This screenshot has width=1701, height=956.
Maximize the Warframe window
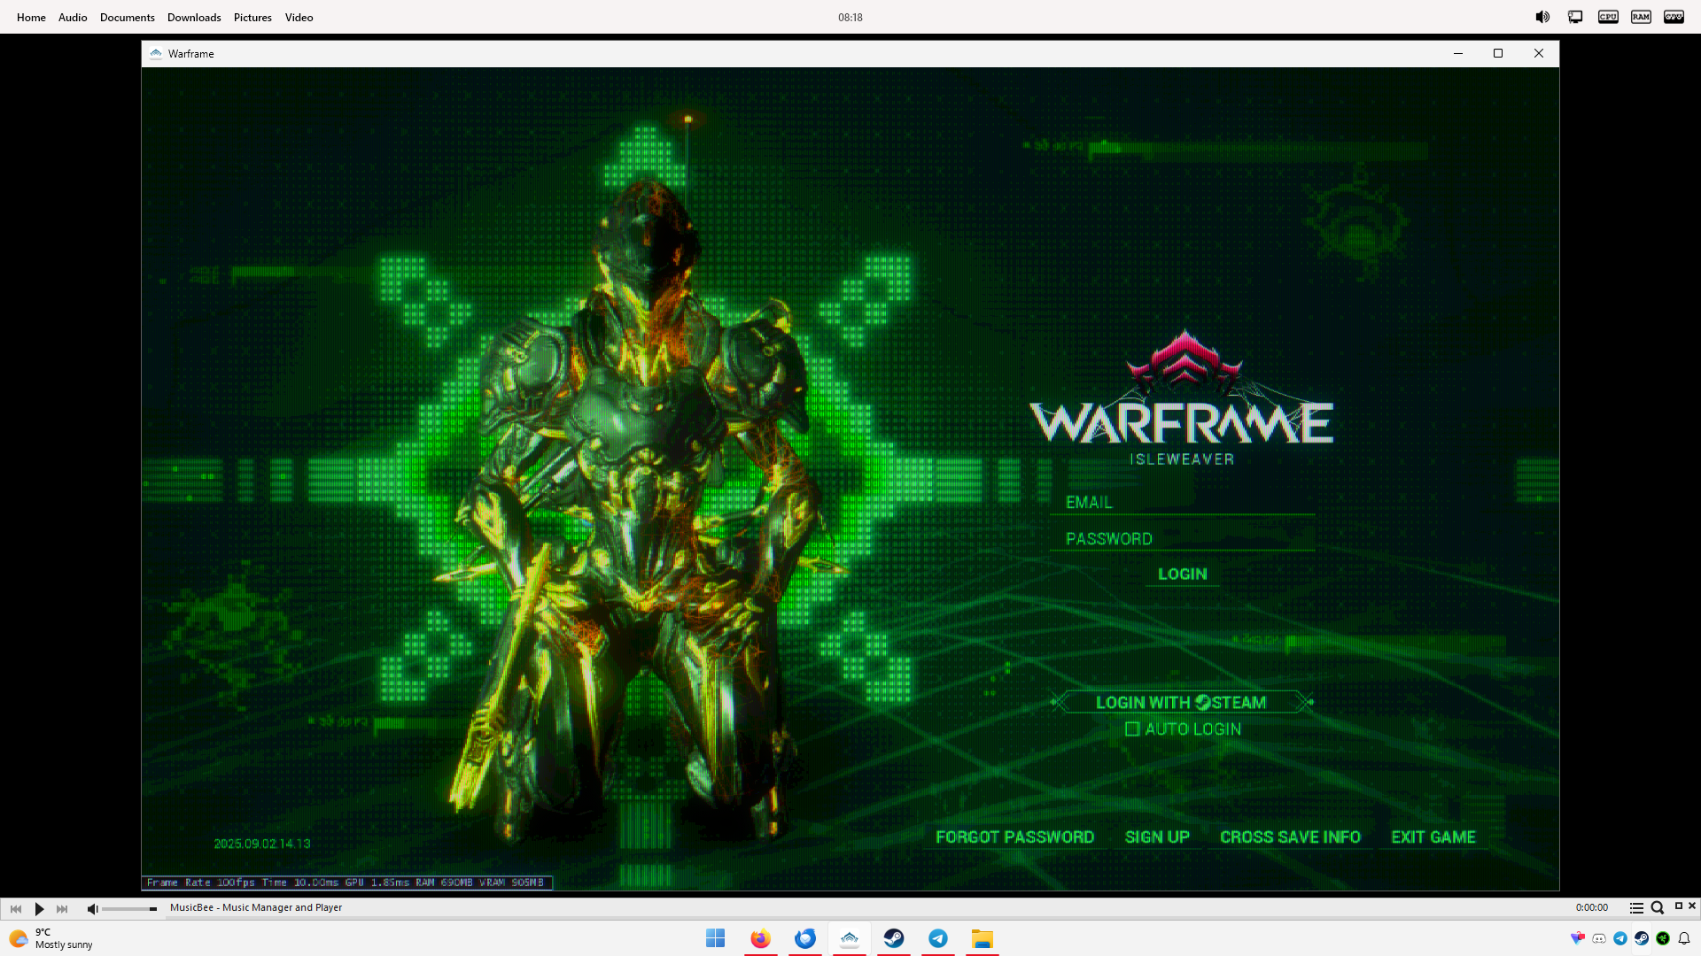pyautogui.click(x=1498, y=53)
